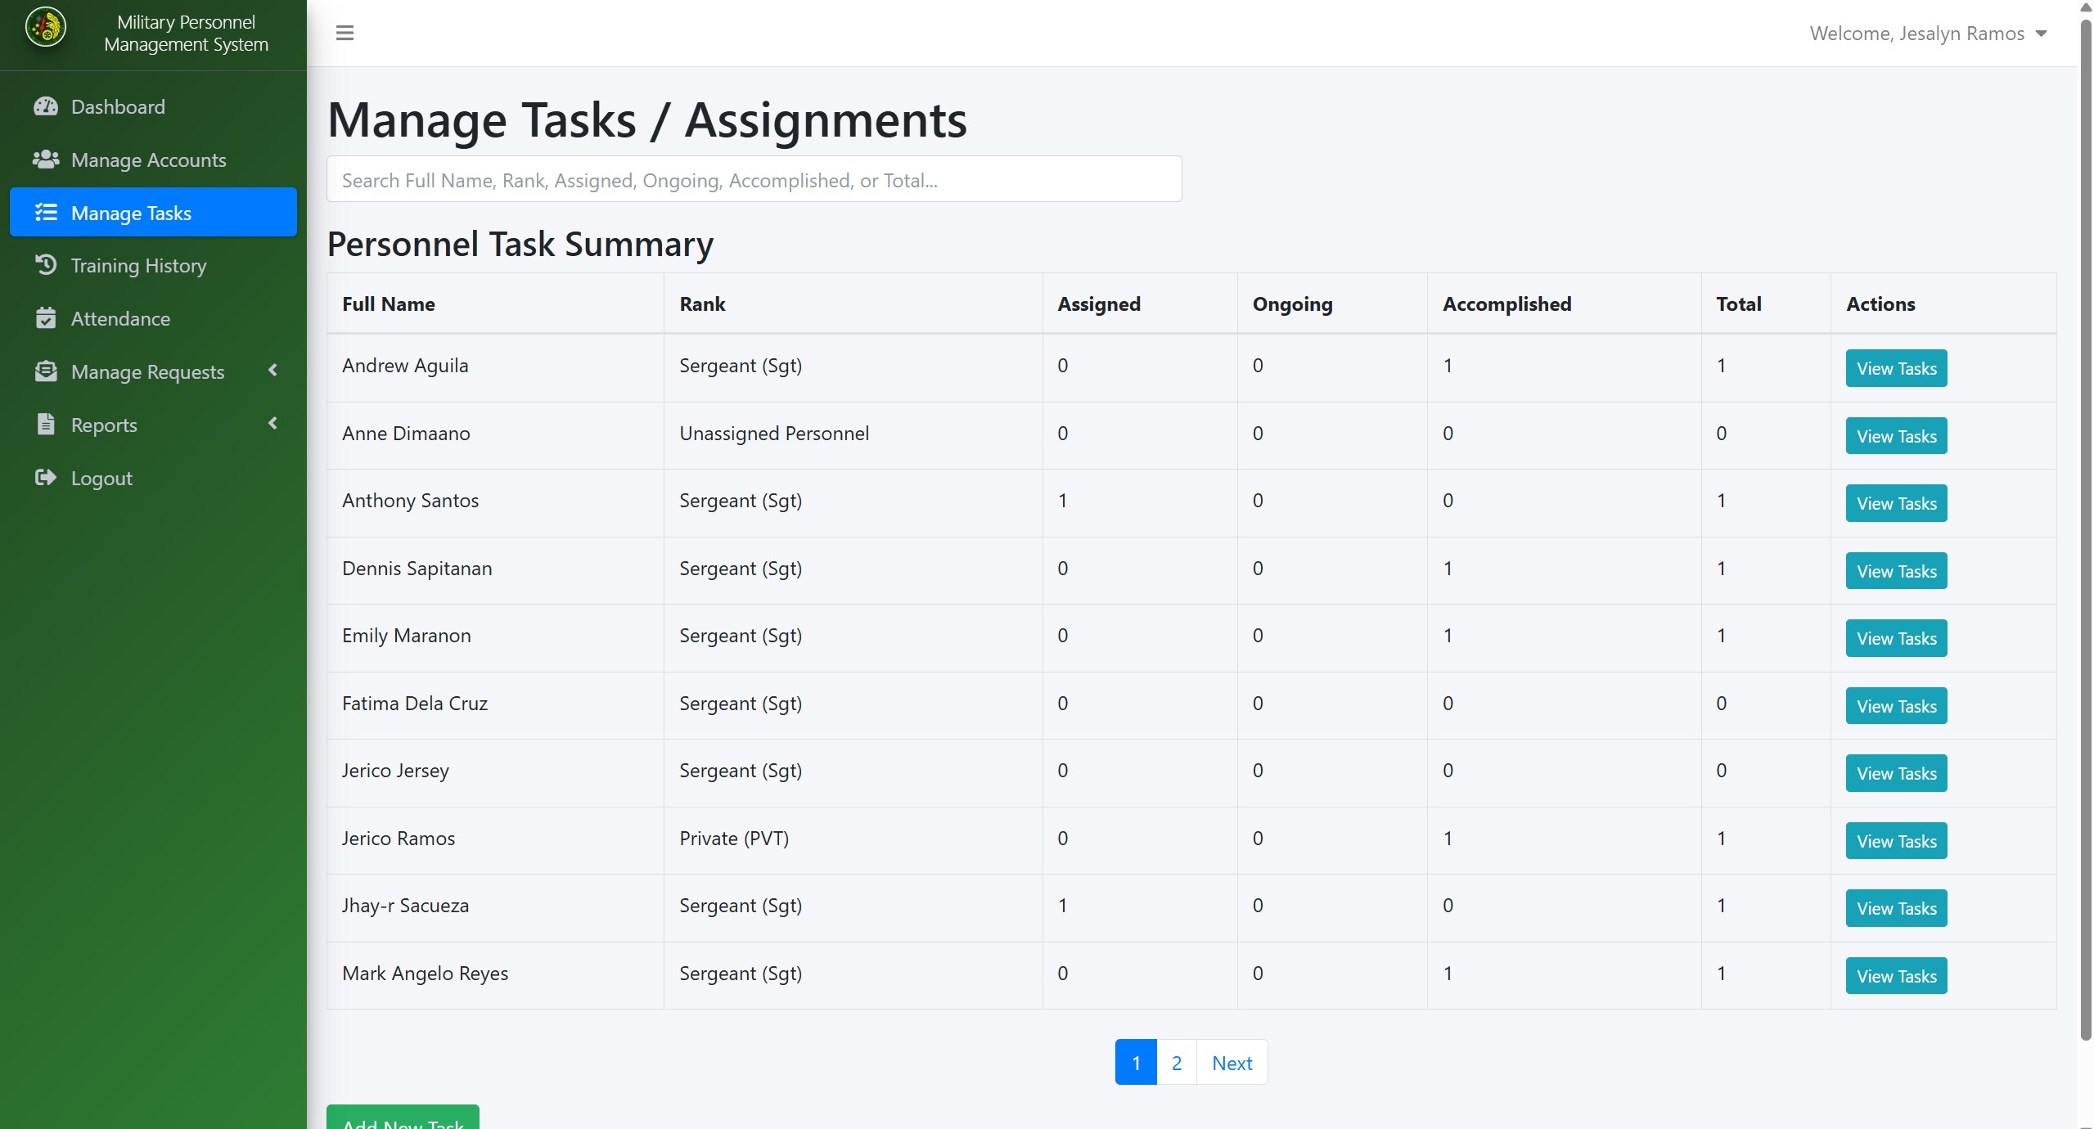
Task: Click the Next pagination link
Action: (1232, 1063)
